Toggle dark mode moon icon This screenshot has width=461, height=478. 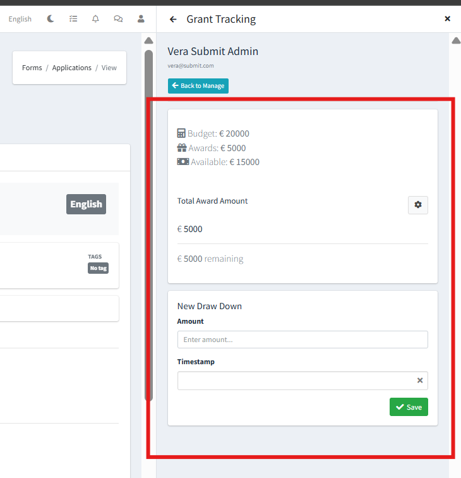[x=51, y=19]
